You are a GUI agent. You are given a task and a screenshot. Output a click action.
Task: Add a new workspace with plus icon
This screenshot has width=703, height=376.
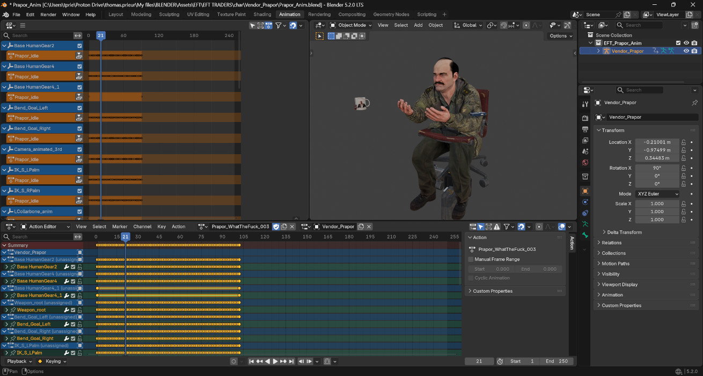click(x=444, y=15)
